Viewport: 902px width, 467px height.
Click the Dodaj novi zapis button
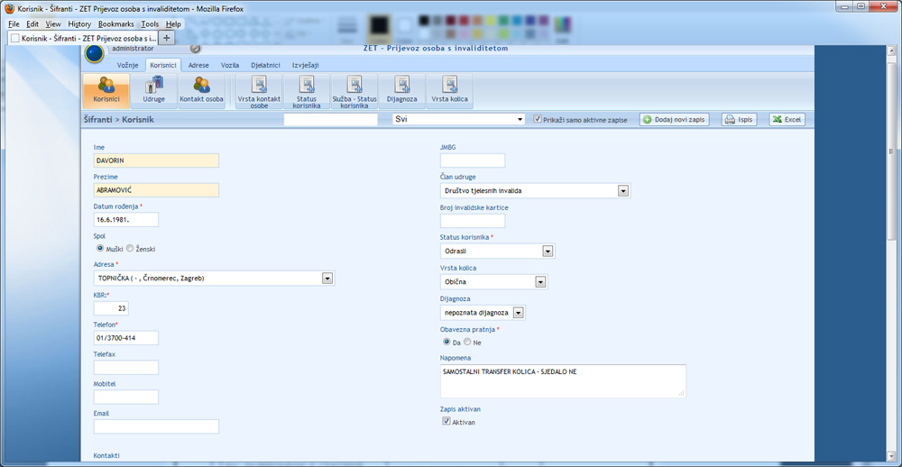674,120
